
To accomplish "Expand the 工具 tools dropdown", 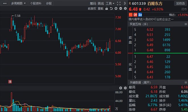I will pyautogui.click(x=110, y=3).
